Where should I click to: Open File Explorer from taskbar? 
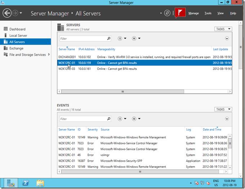(x=40, y=183)
